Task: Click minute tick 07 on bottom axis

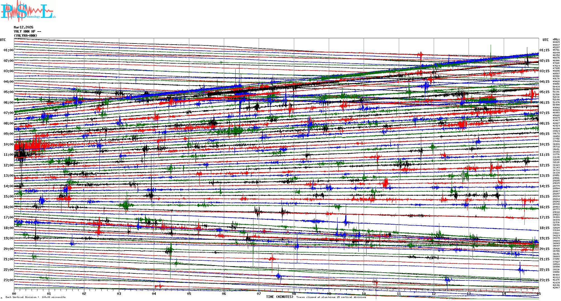Action: (259, 294)
